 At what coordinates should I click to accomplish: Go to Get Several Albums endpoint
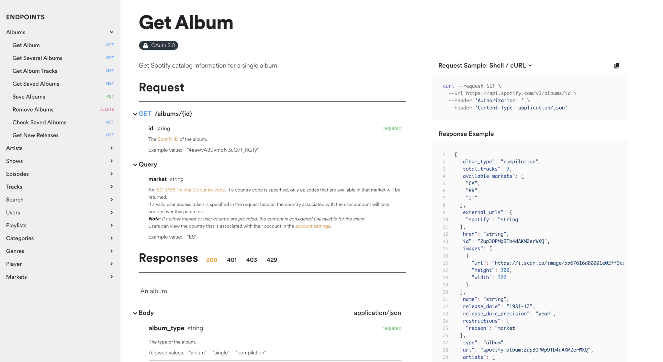[x=38, y=58]
